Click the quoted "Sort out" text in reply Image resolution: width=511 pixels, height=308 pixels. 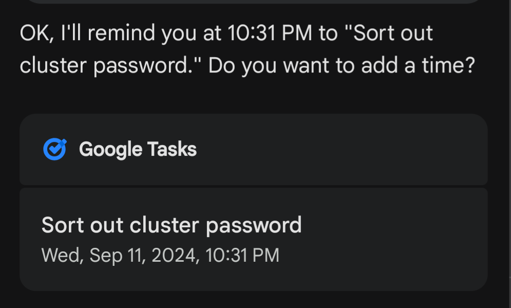(388, 33)
